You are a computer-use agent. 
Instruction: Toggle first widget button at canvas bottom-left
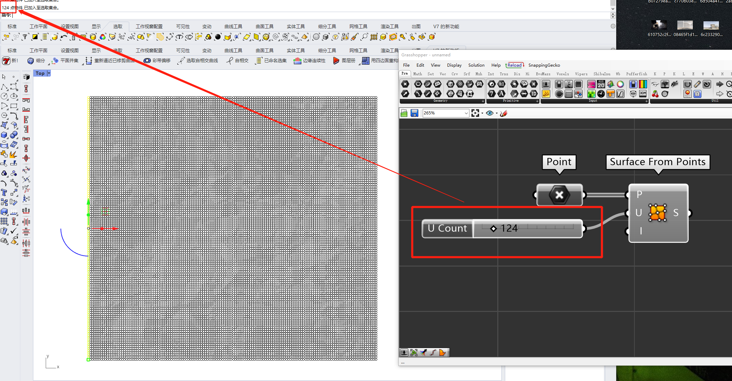404,352
